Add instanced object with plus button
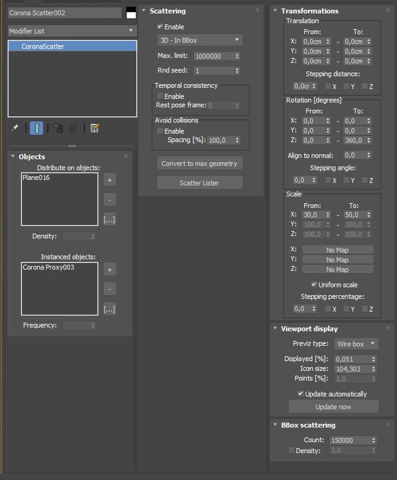The height and width of the screenshot is (480, 397). click(110, 270)
